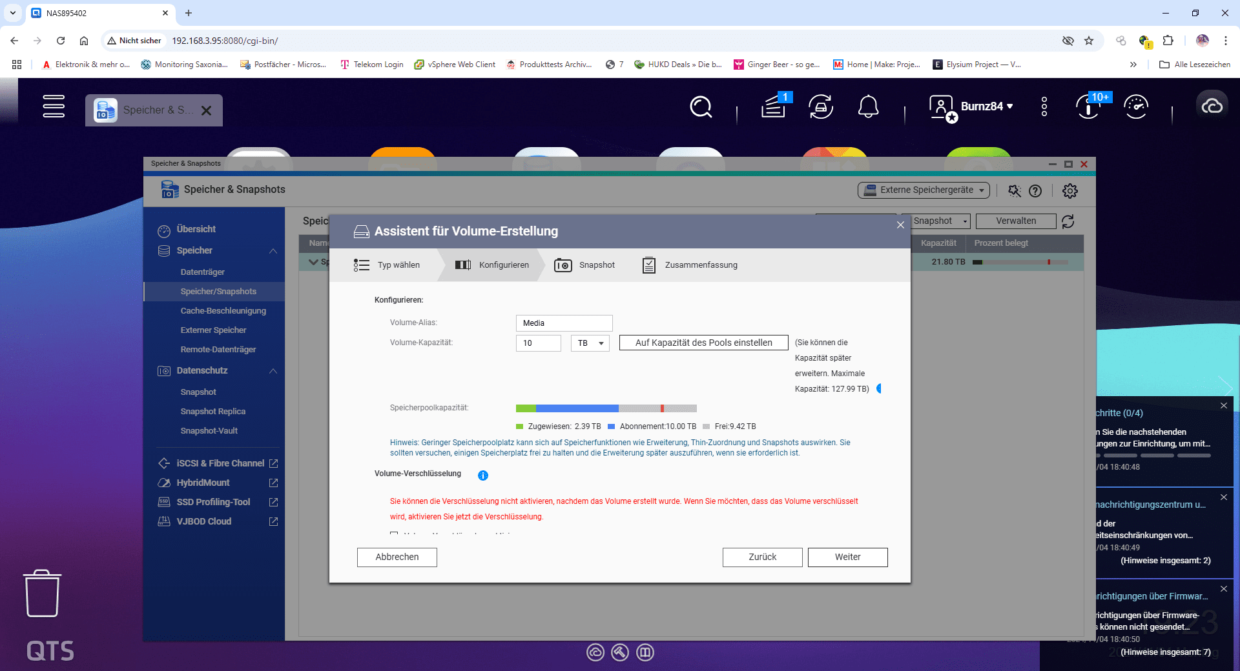Open the TB capacity unit dropdown

(590, 343)
